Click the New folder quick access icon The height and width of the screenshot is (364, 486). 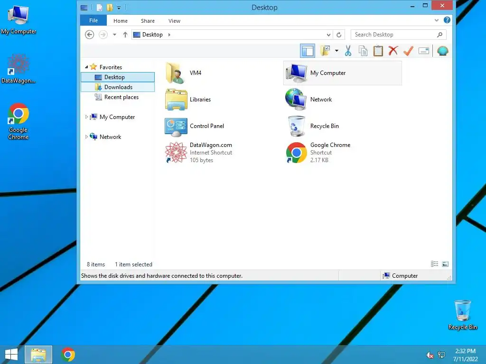click(110, 8)
